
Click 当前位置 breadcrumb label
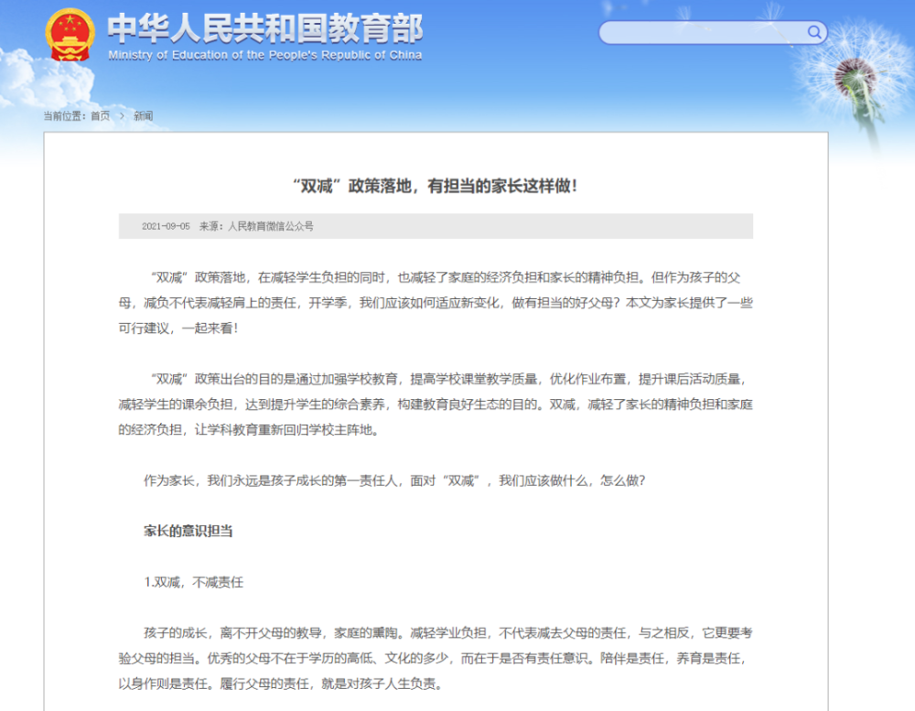[x=64, y=115]
